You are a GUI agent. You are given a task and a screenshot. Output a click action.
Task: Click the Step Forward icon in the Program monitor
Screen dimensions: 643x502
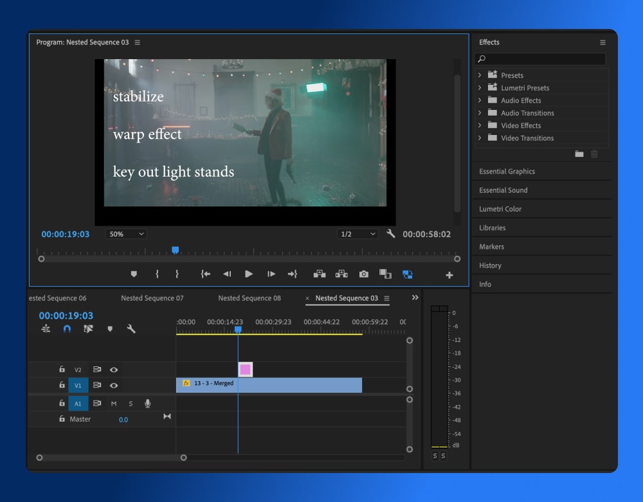(271, 274)
